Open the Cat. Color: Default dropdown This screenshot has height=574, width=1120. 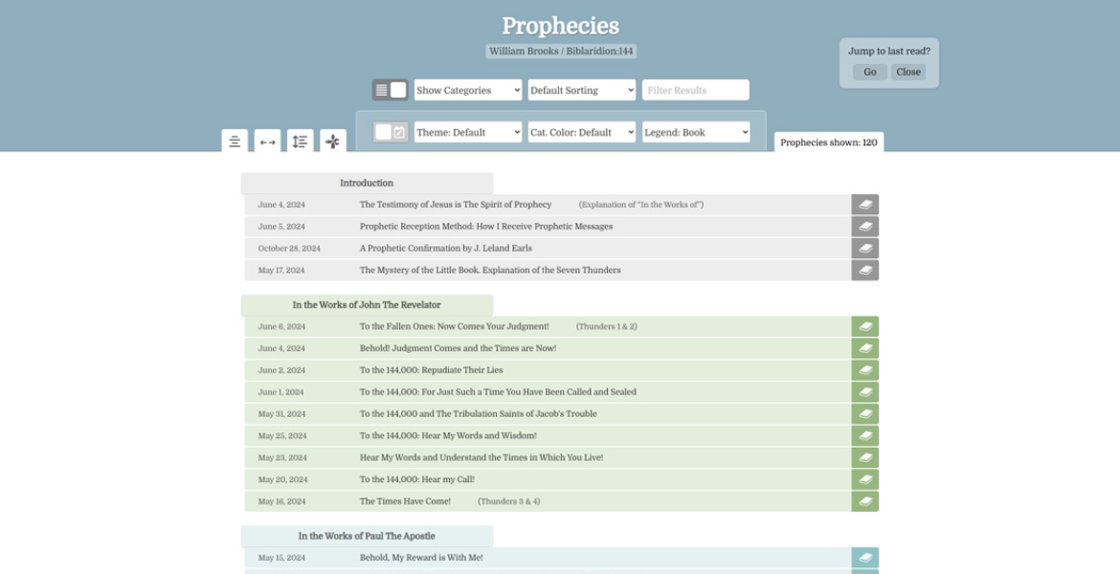[582, 132]
